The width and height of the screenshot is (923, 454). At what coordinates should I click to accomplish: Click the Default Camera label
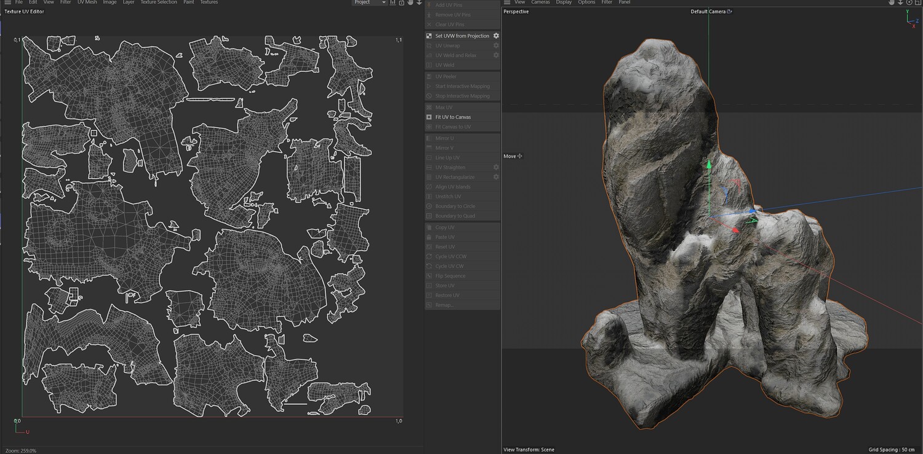point(708,12)
